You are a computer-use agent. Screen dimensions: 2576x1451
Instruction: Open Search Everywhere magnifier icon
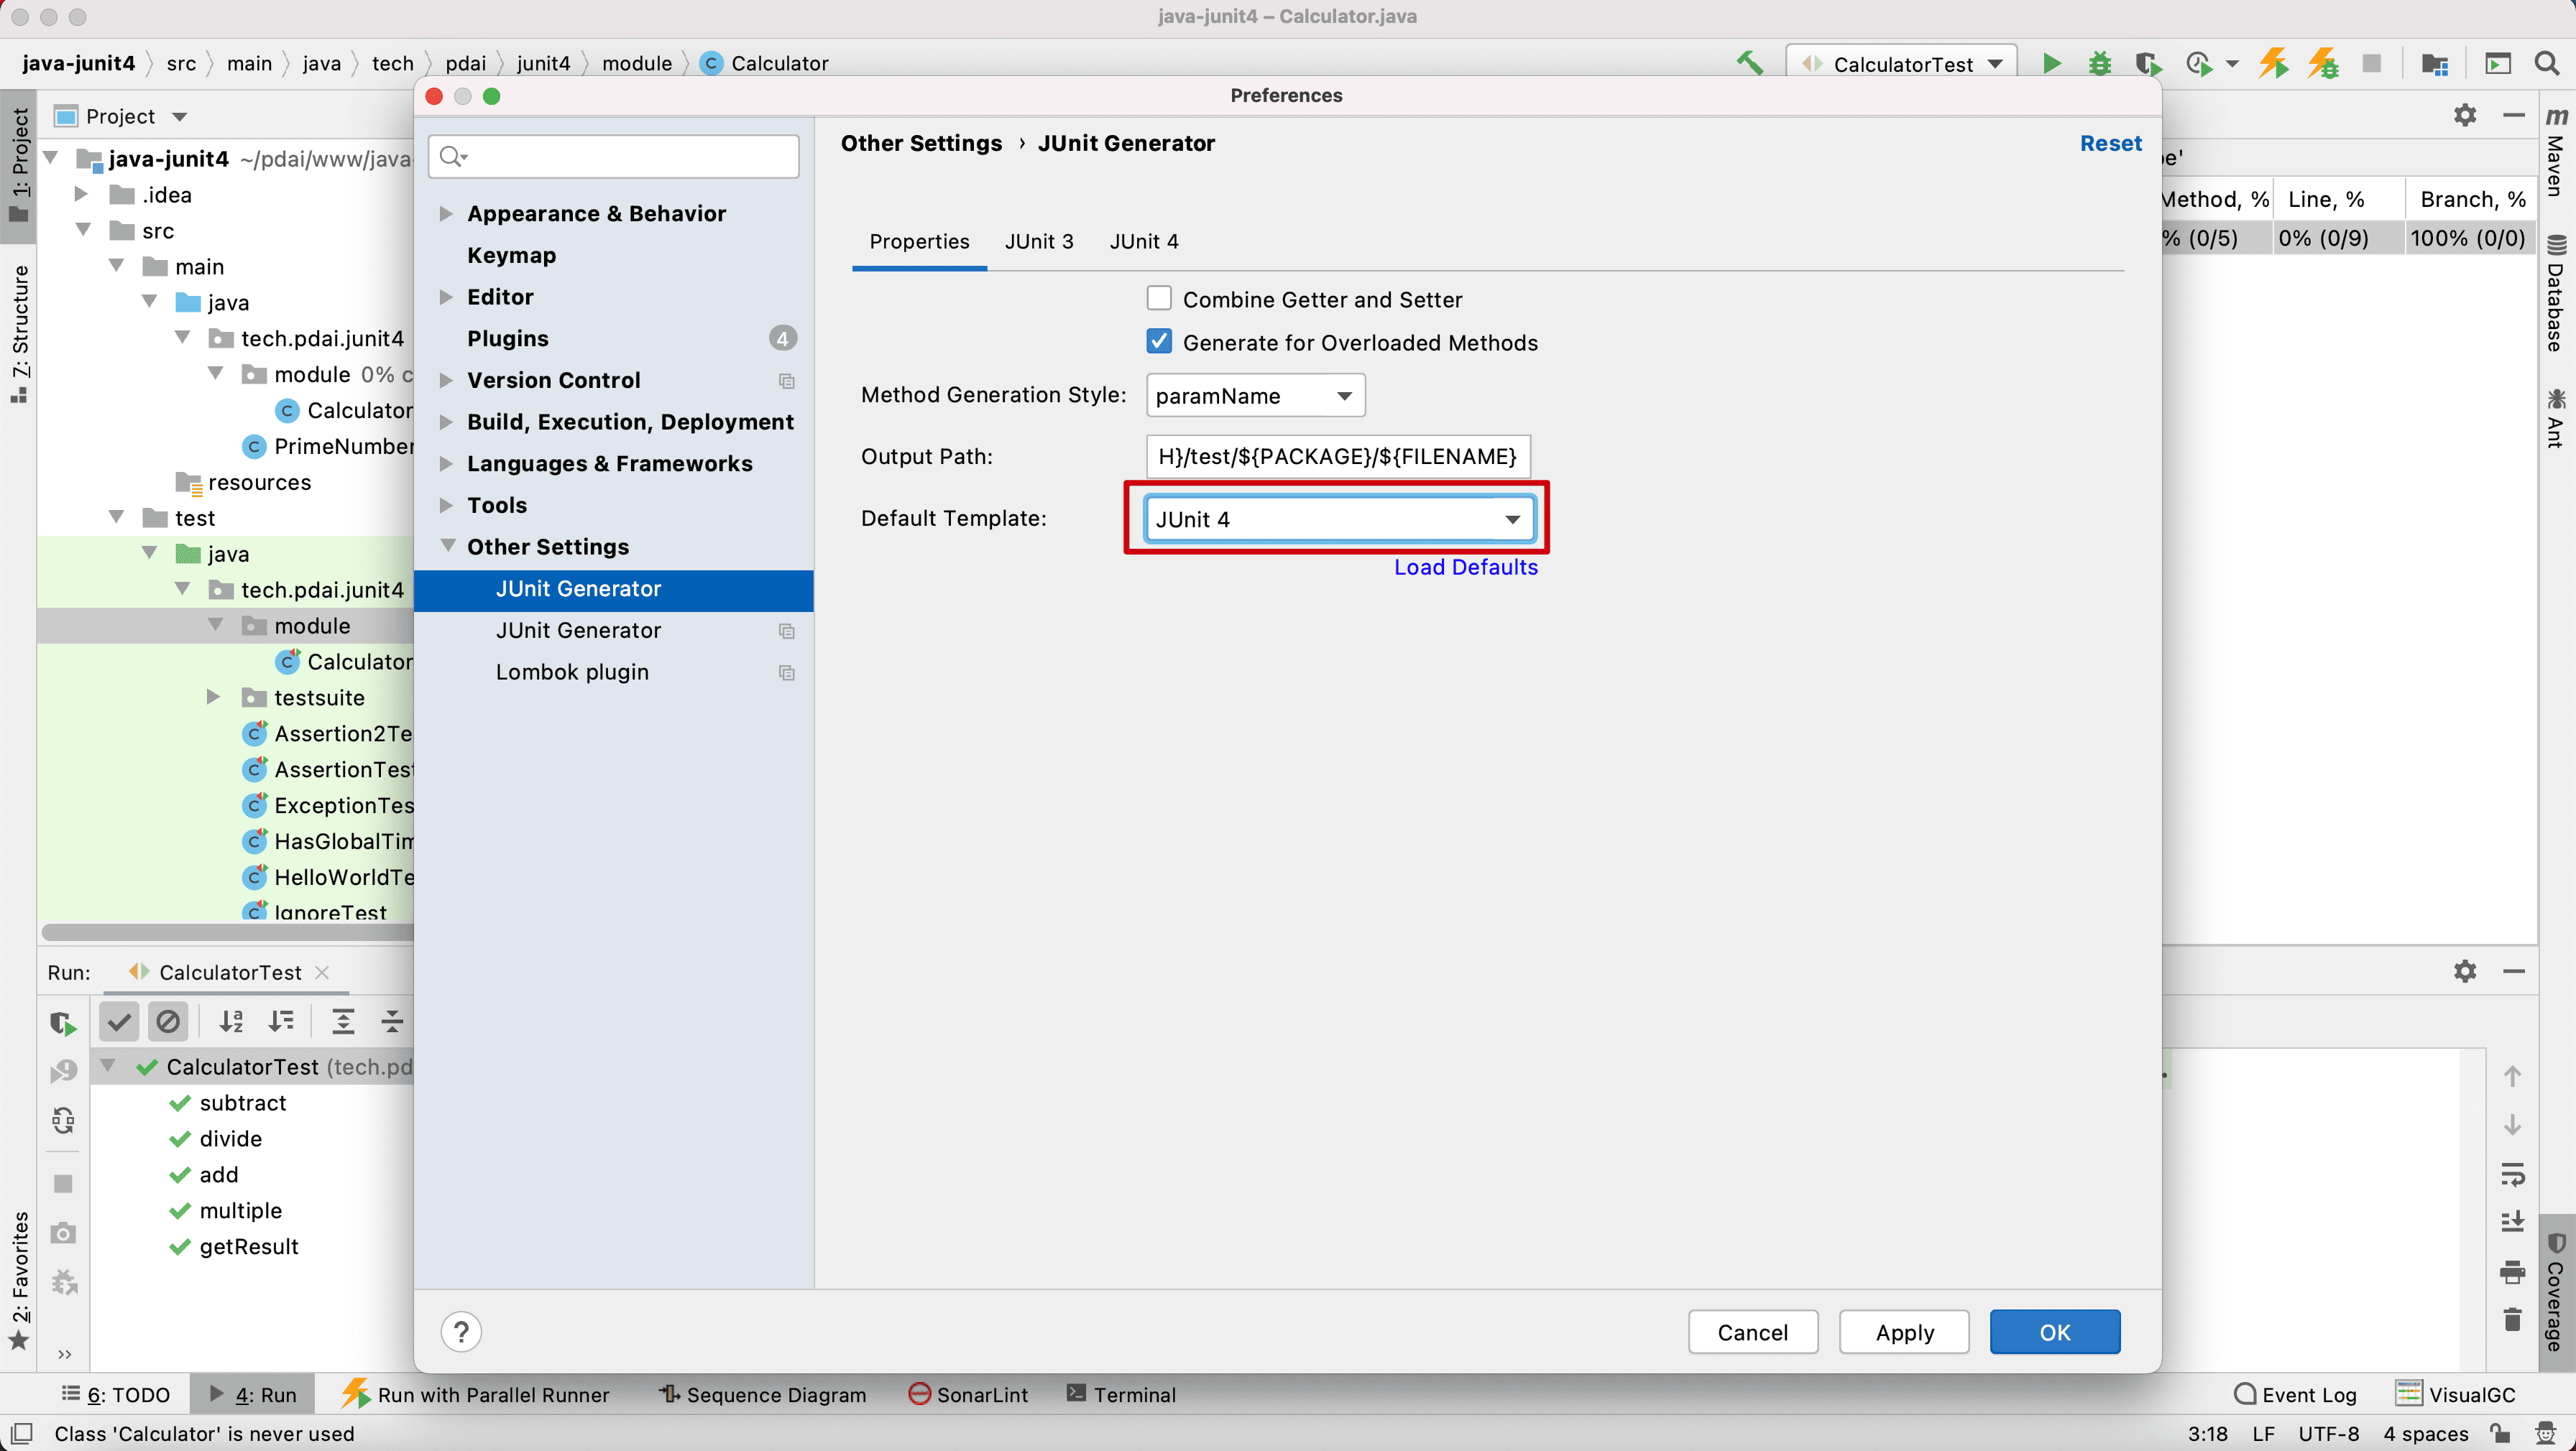2547,64
